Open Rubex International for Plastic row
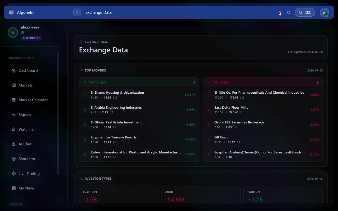338x211 pixels. point(139,154)
